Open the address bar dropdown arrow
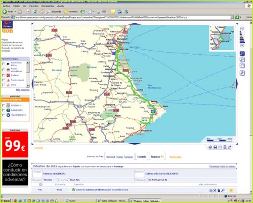 pos(232,17)
